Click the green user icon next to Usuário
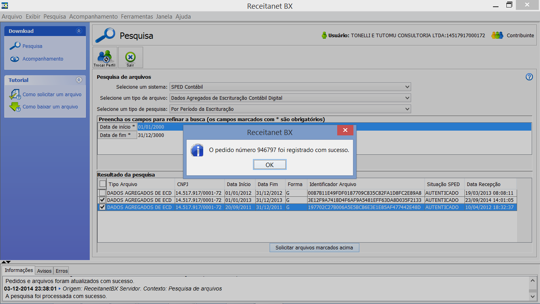Screen dimensions: 540x304 pos(324,35)
